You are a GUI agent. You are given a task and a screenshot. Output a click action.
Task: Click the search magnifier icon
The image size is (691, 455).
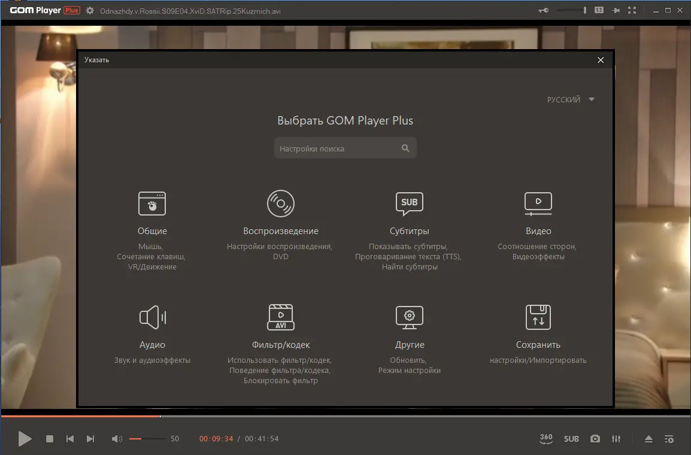point(405,148)
